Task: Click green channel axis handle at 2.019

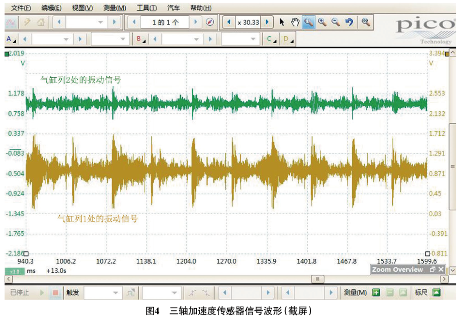Action: click(x=7, y=54)
